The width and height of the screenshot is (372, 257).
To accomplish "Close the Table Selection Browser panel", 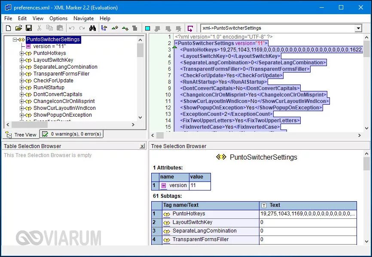I will [142, 146].
